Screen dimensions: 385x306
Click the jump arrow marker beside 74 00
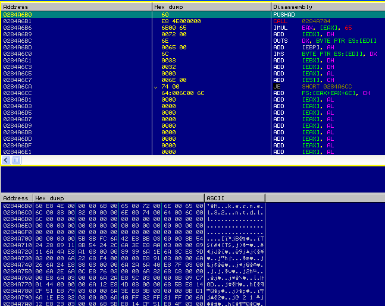pyautogui.click(x=155, y=87)
